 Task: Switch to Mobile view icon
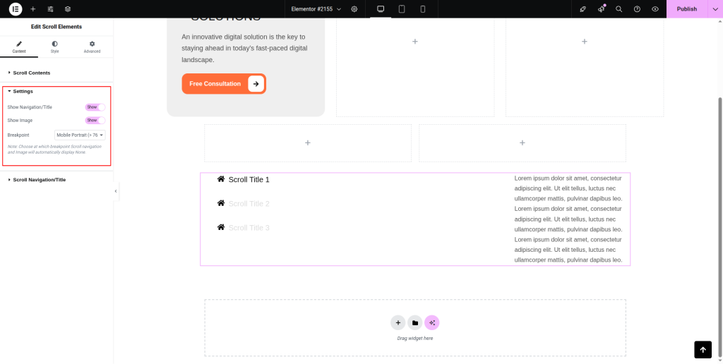click(x=422, y=8)
